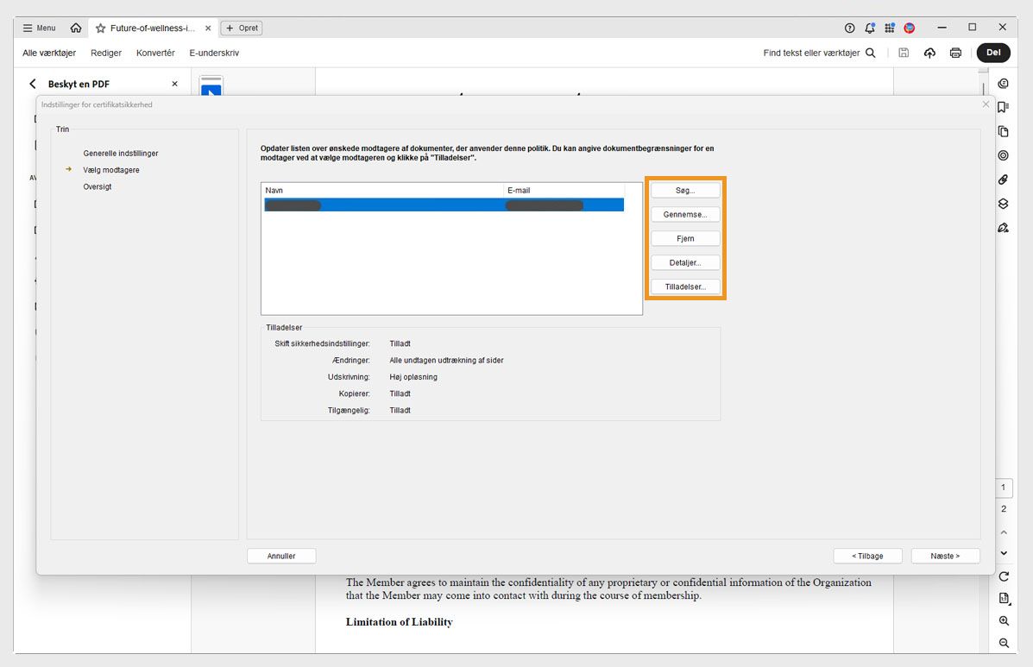
Task: Click the Gennemse... button
Action: 685,215
